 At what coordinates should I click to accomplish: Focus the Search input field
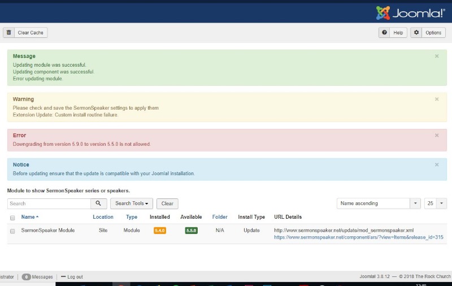[x=49, y=203]
